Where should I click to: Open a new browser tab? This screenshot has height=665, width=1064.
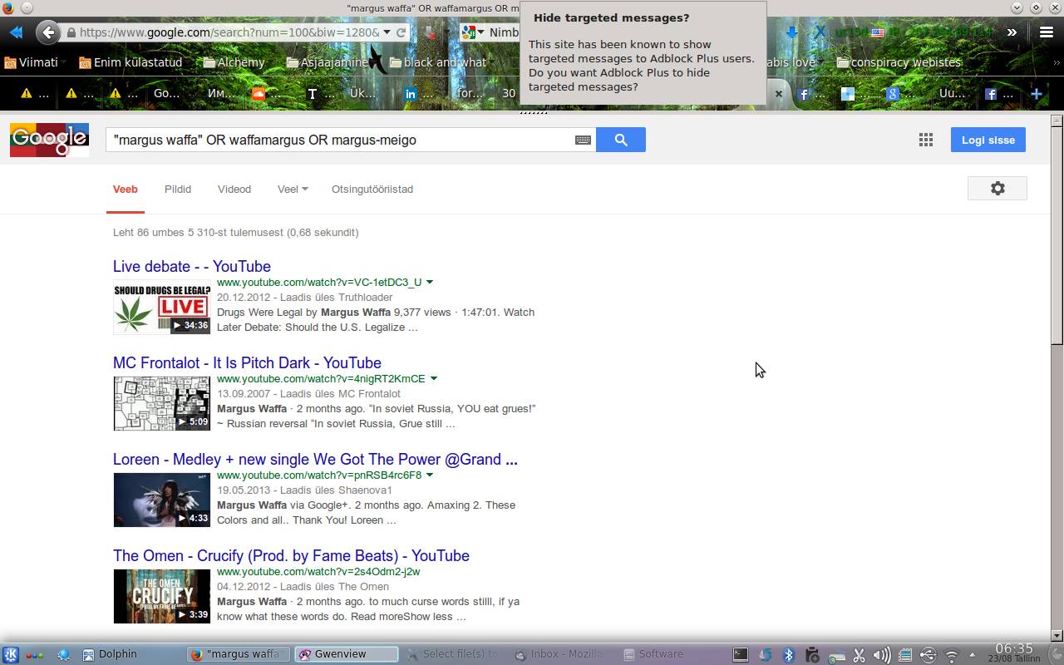1037,94
